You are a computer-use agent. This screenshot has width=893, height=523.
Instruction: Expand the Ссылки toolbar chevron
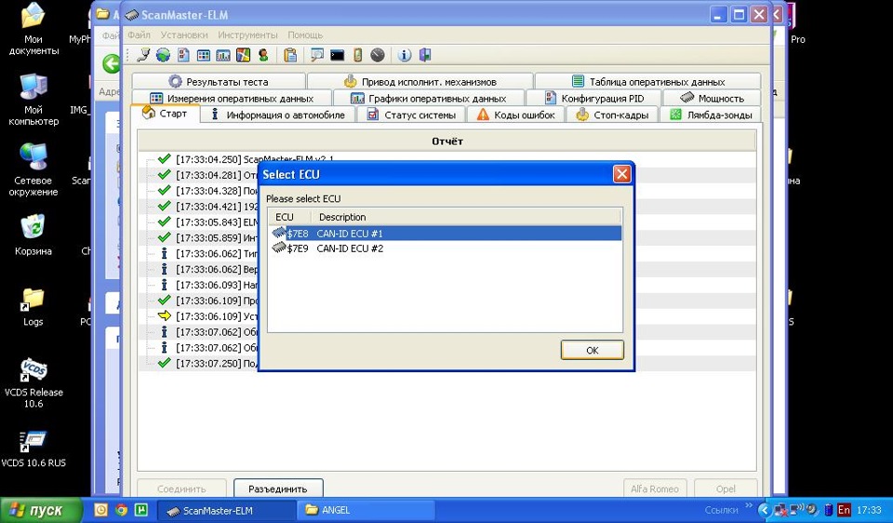point(748,505)
